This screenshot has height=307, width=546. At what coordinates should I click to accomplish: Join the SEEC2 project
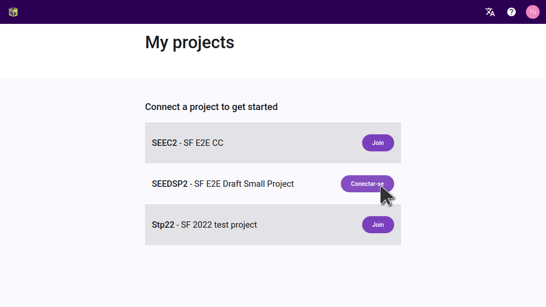click(378, 143)
